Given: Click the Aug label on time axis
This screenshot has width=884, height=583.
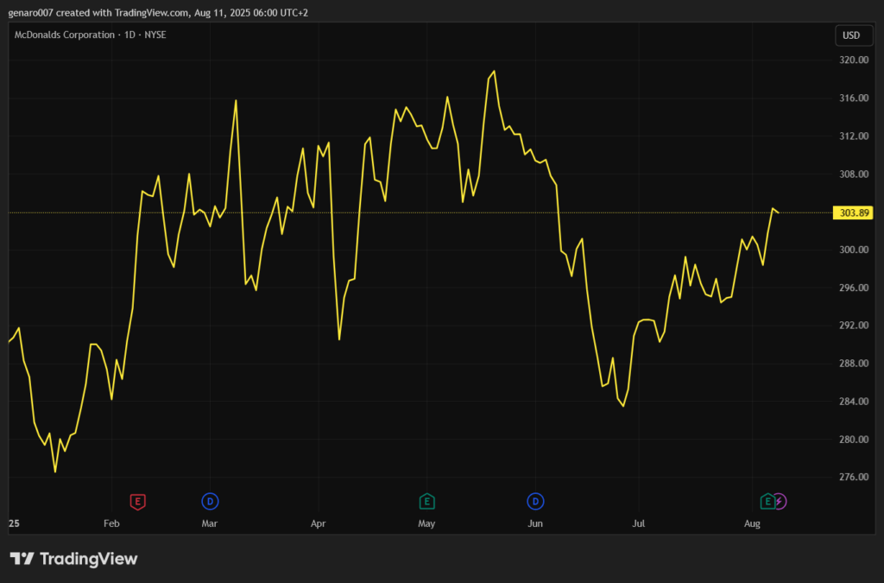Looking at the screenshot, I should pyautogui.click(x=752, y=523).
